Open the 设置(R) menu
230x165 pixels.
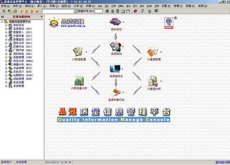166,6
